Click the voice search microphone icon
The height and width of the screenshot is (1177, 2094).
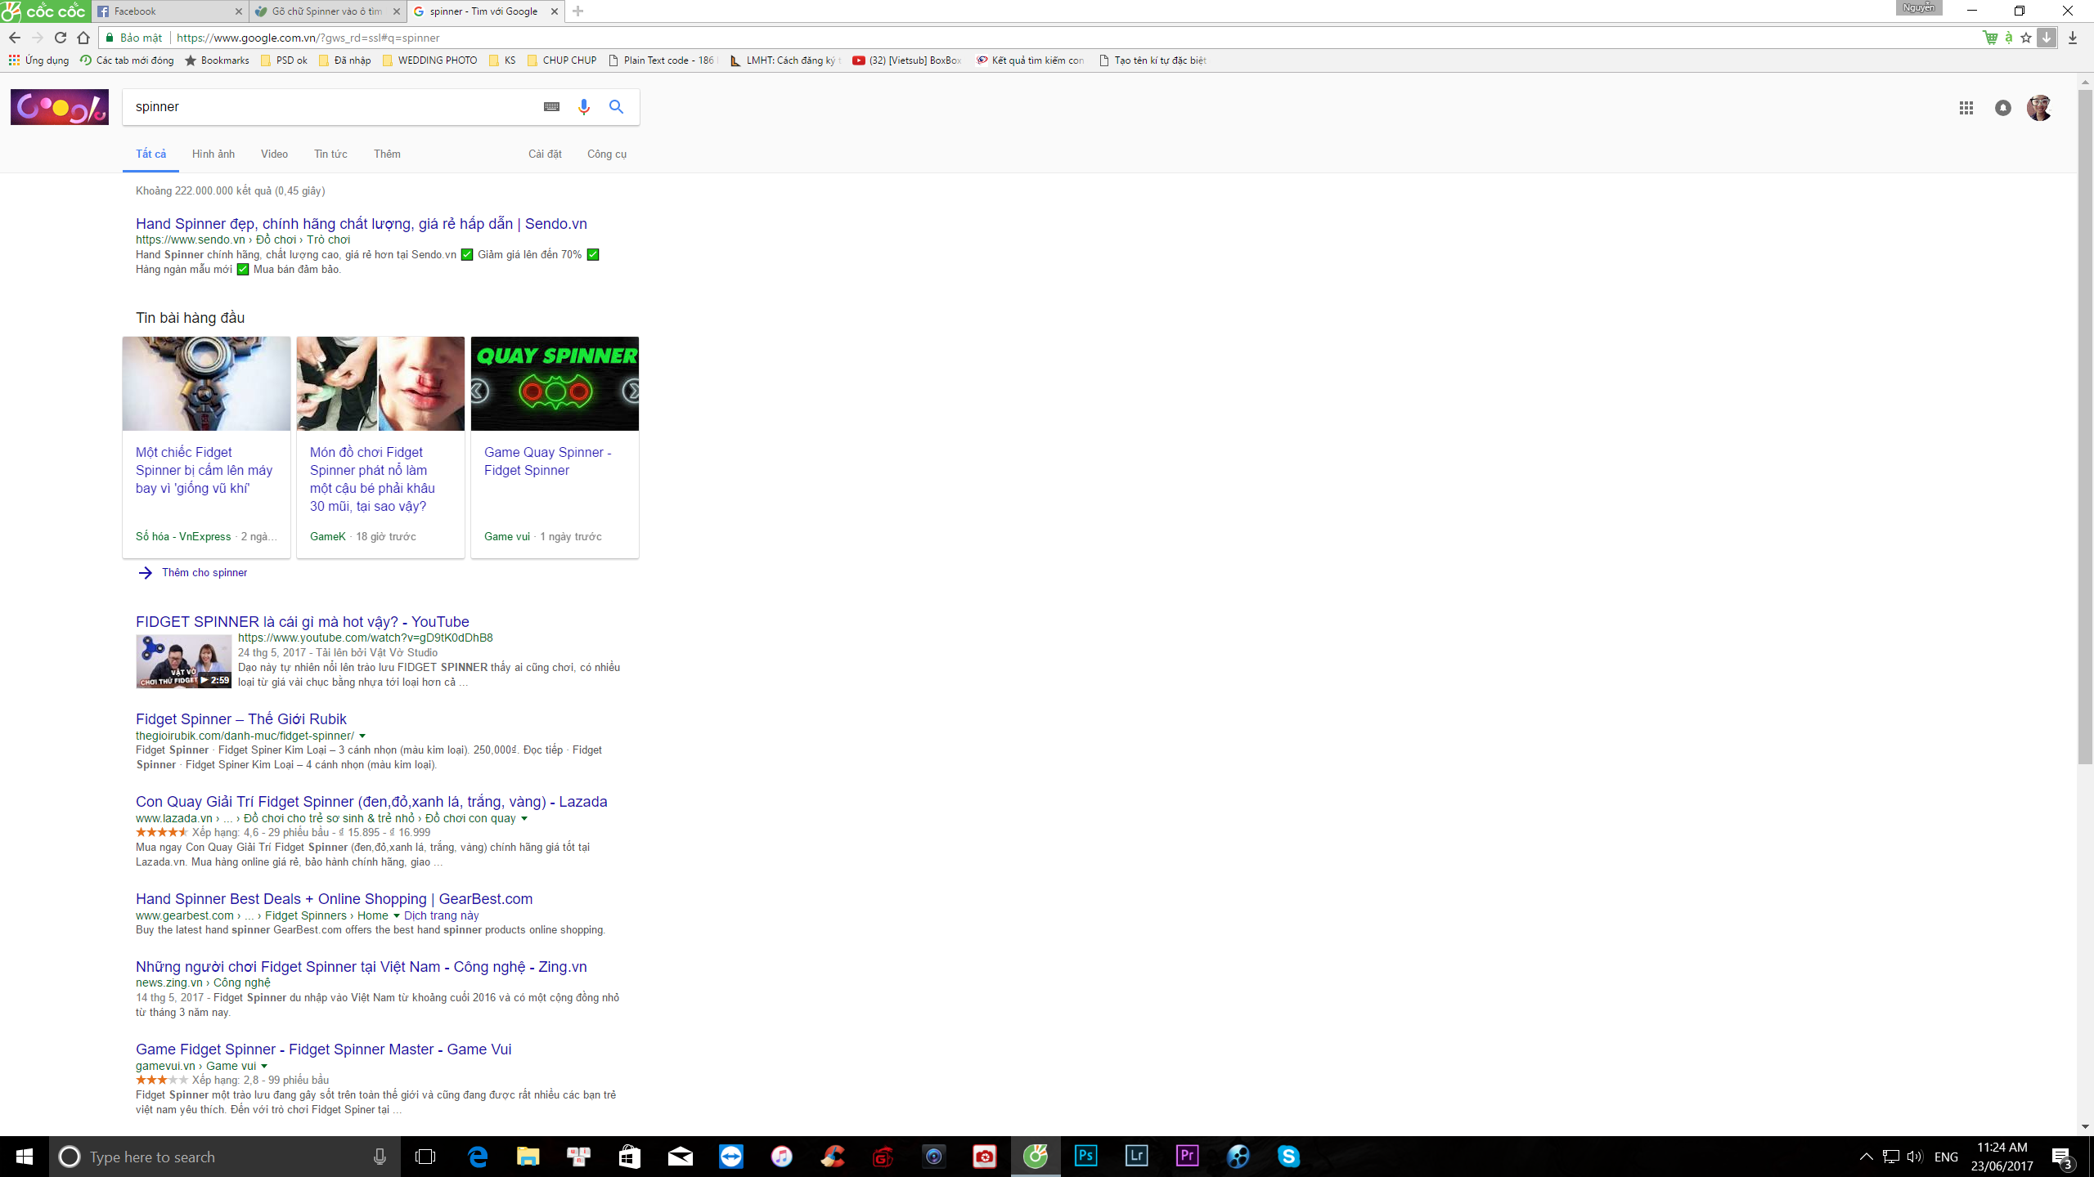(583, 107)
